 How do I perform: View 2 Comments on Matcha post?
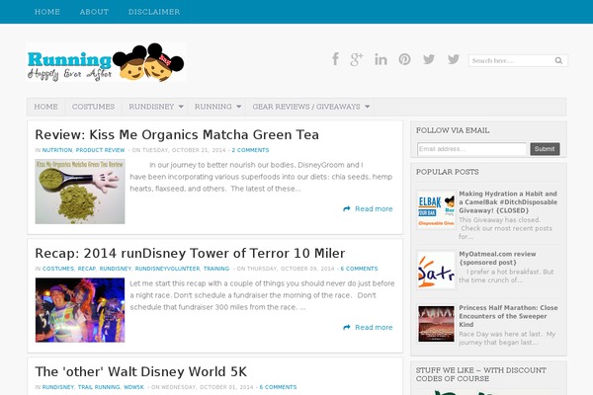pyautogui.click(x=250, y=150)
